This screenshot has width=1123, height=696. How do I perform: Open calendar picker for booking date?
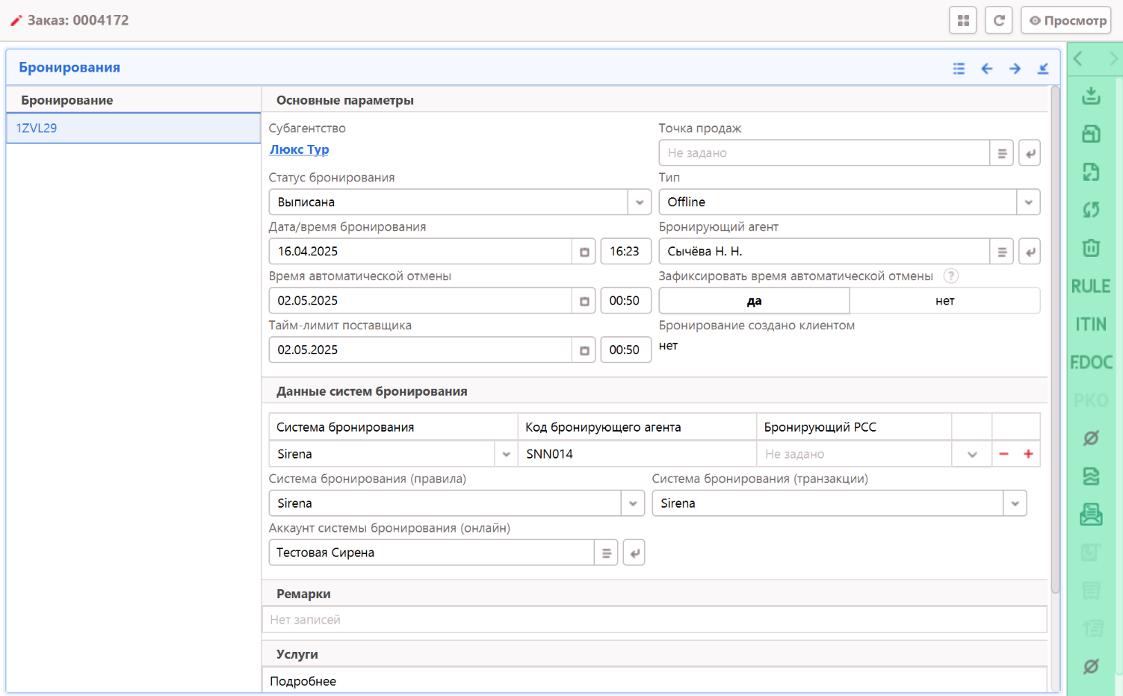(x=584, y=252)
